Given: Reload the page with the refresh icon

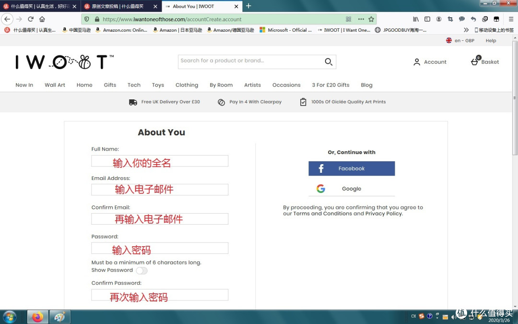Looking at the screenshot, I should click(31, 19).
